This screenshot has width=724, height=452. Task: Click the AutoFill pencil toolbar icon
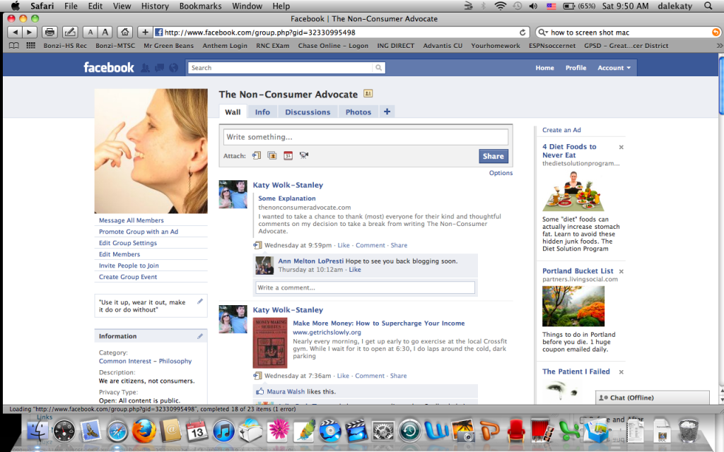point(70,32)
